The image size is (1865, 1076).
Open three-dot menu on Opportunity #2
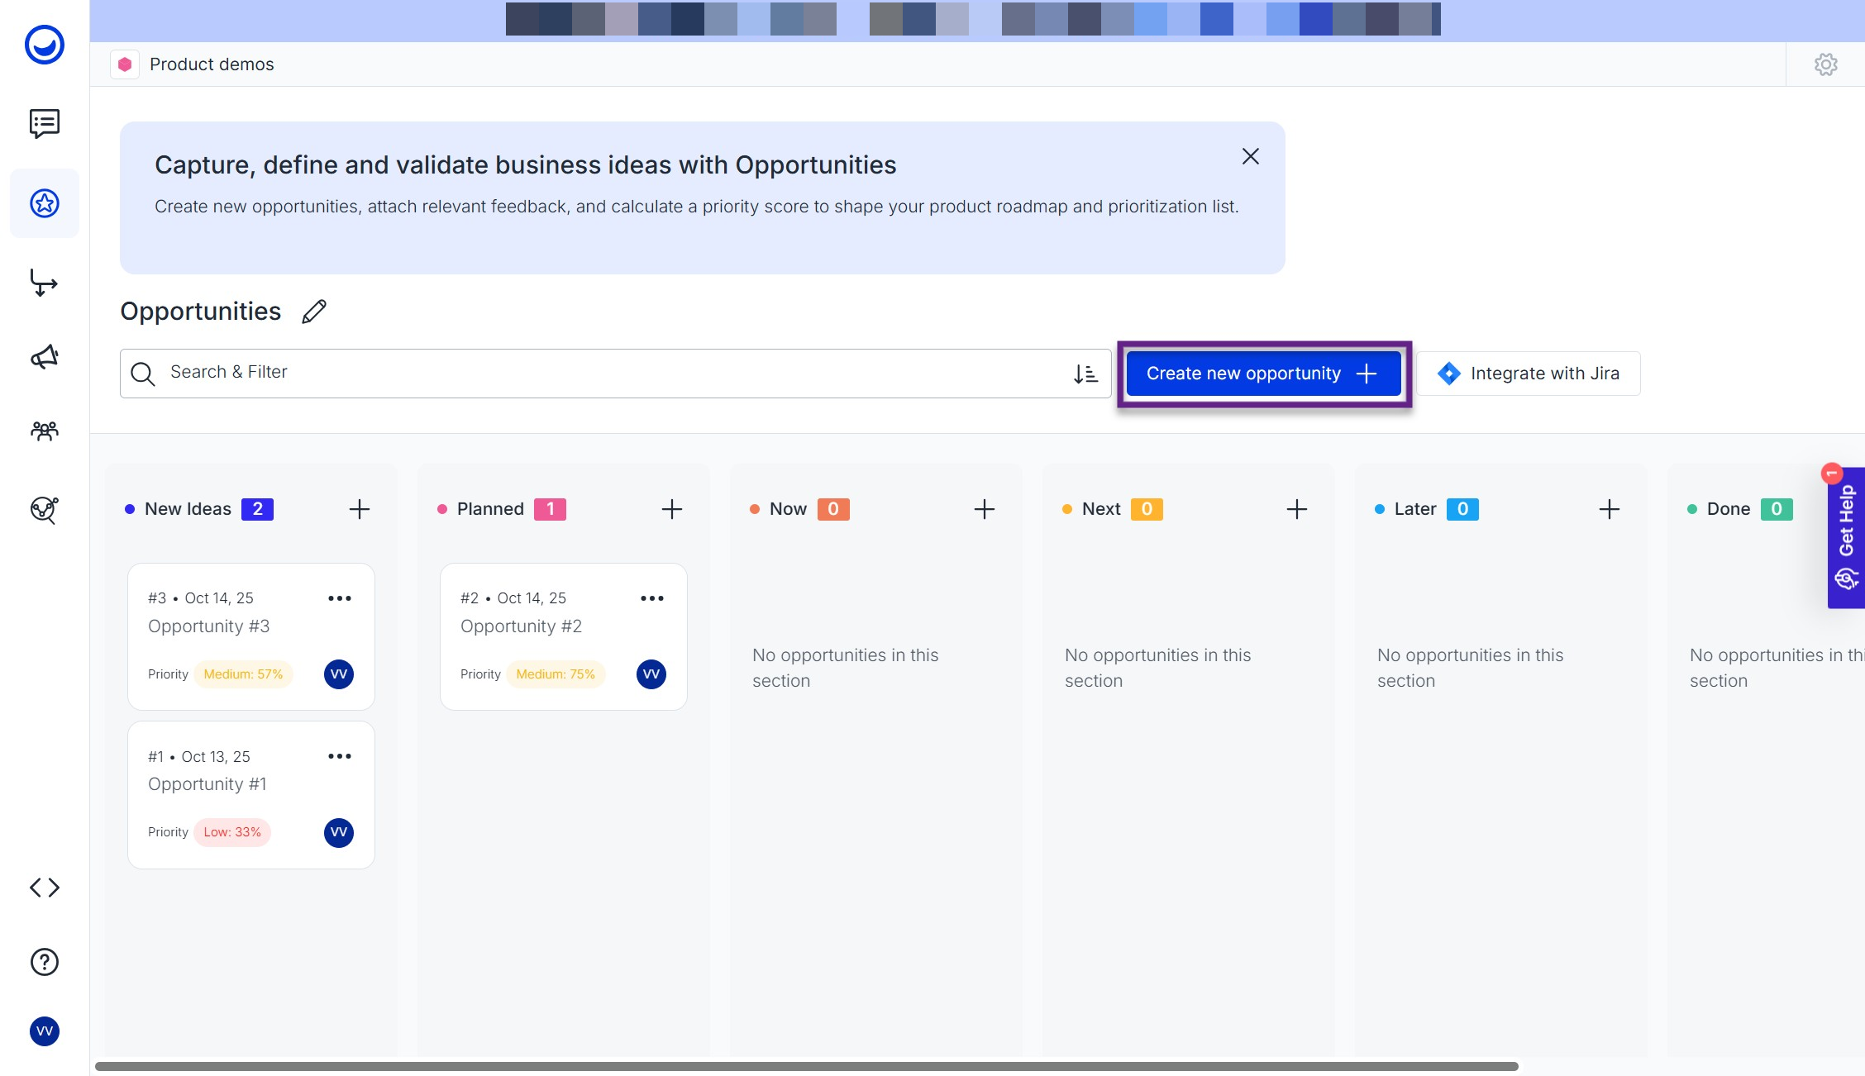651,598
